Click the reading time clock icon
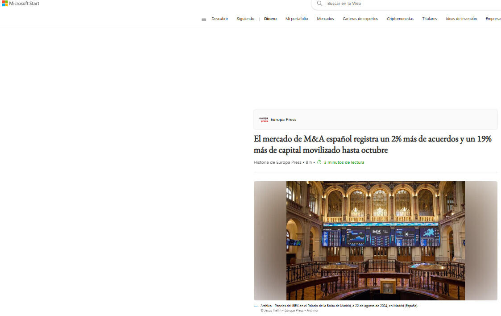 pyautogui.click(x=319, y=162)
